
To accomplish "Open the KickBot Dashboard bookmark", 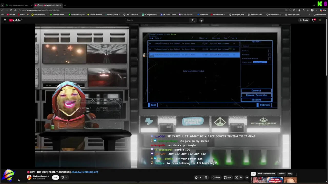I will 95,15.
